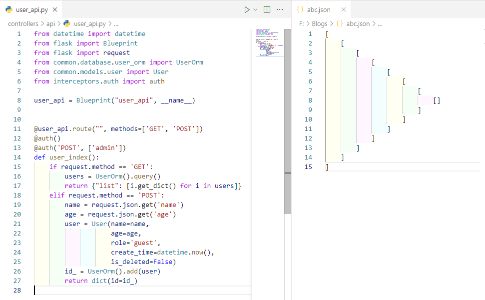The height and width of the screenshot is (300, 485).
Task: Open the abc.json breadcrumb item
Action: (x=358, y=24)
